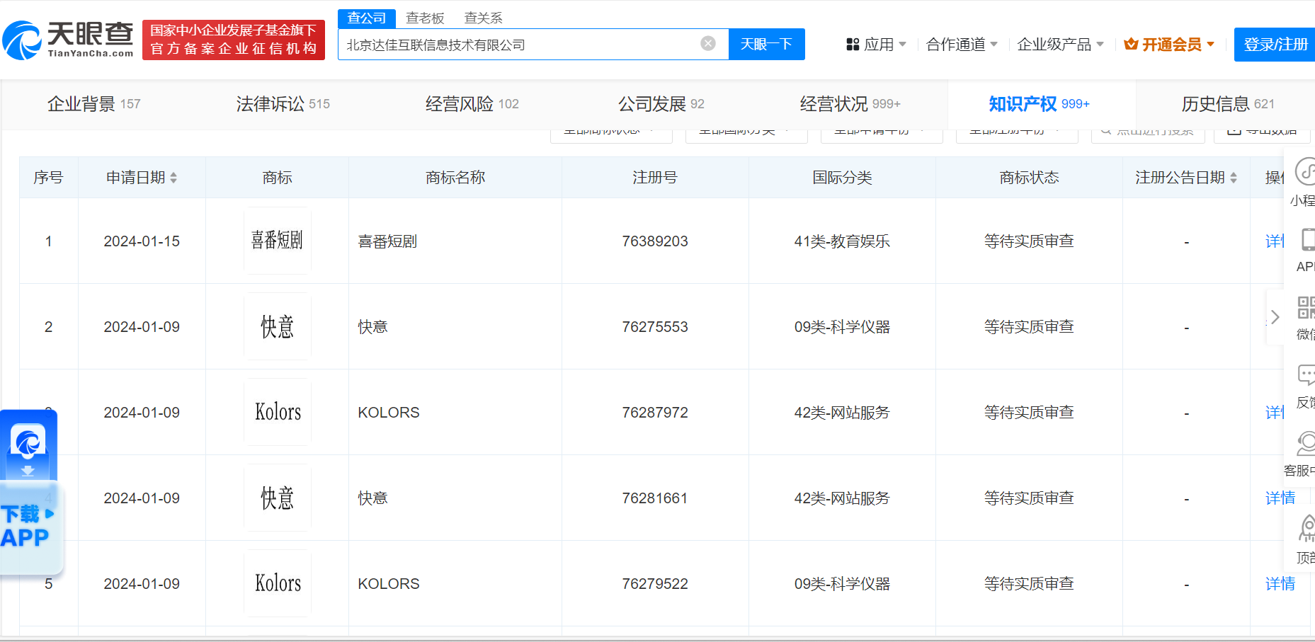The width and height of the screenshot is (1315, 642).
Task: Click the Kolors trademark image, number 76287972
Action: tap(278, 412)
